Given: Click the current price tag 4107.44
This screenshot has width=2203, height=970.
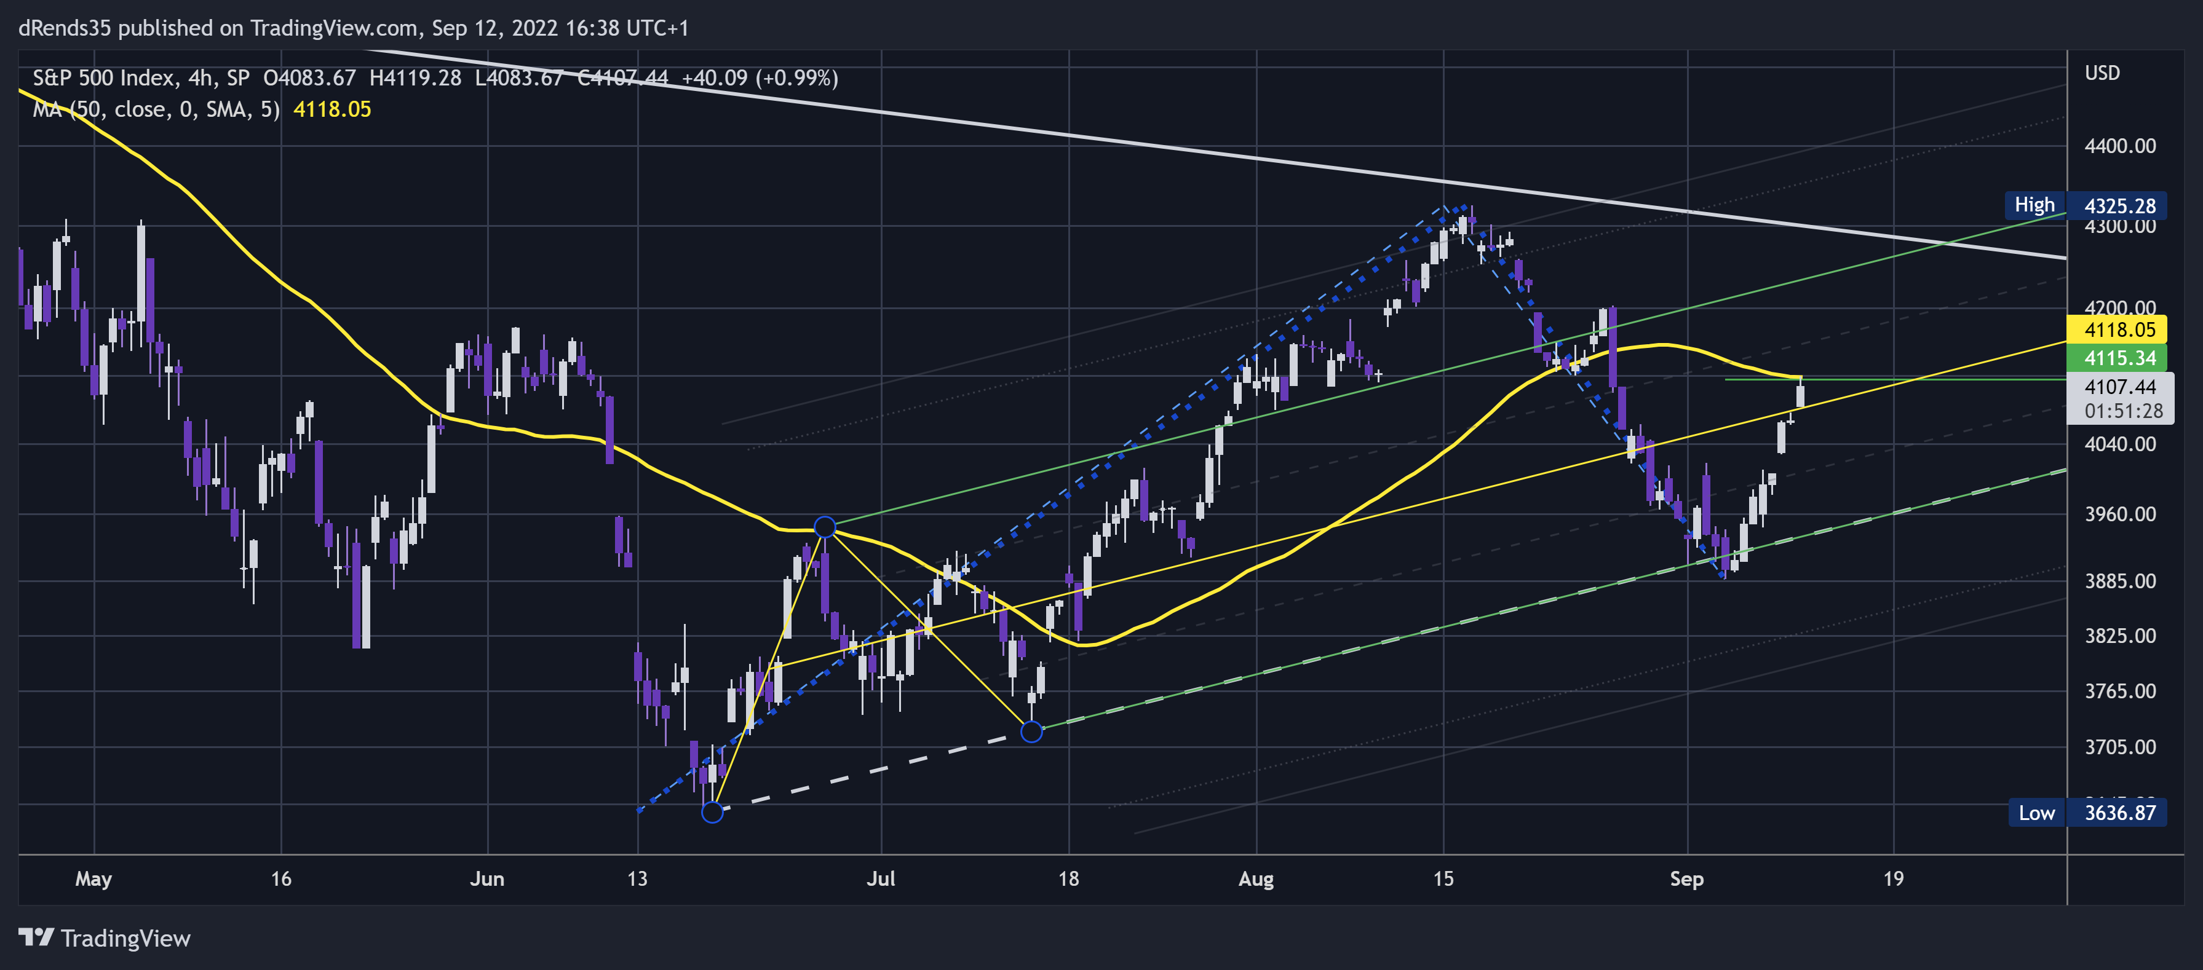Looking at the screenshot, I should 2120,387.
